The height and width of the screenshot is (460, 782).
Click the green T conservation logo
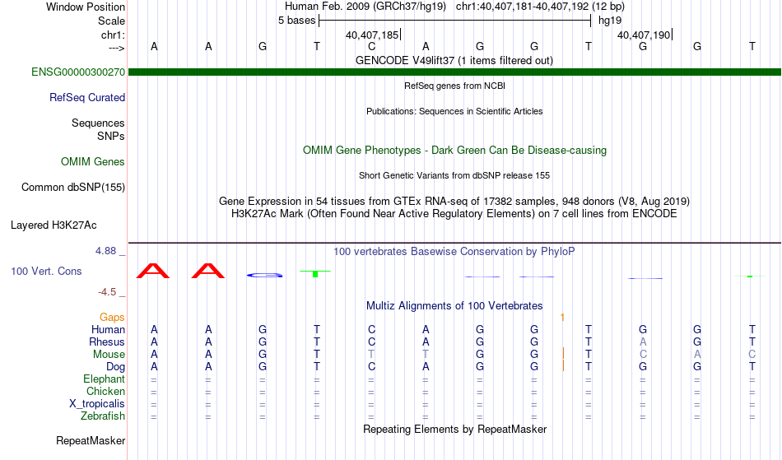point(315,273)
